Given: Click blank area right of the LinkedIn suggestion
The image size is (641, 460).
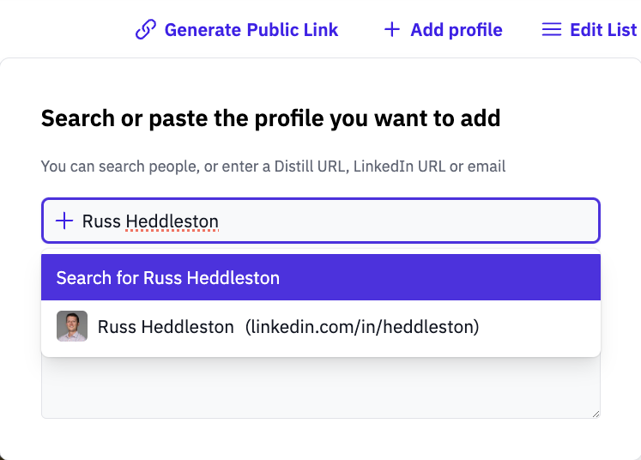Looking at the screenshot, I should [540, 327].
